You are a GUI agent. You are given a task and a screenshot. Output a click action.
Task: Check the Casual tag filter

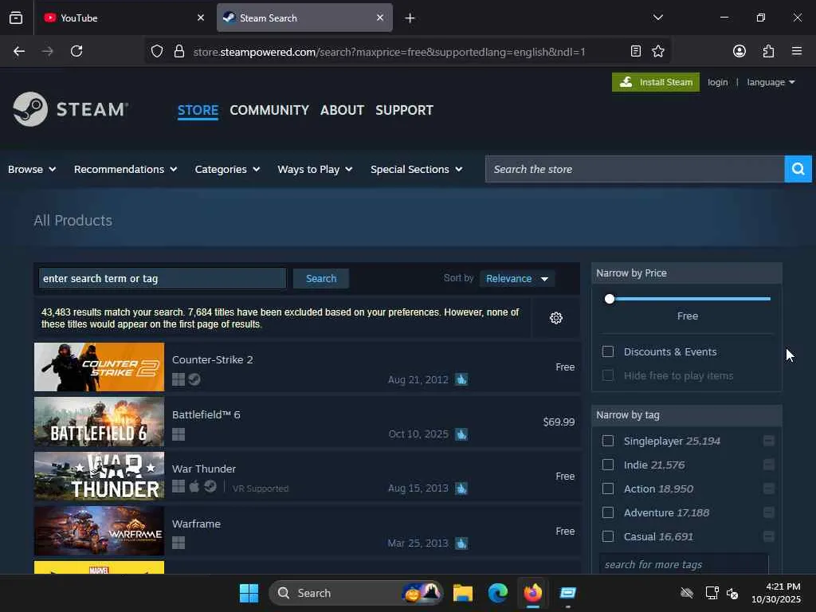[608, 536]
